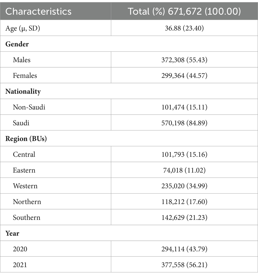
Task: Click the 570,198 (84.89) Saudi value
Action: (x=184, y=123)
